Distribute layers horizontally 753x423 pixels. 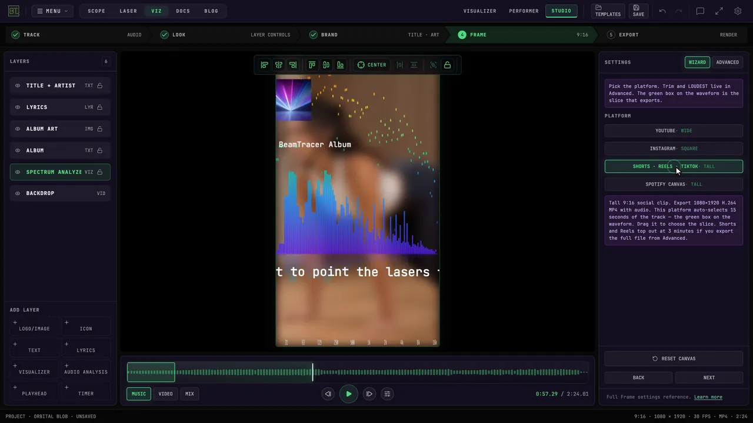click(x=399, y=65)
